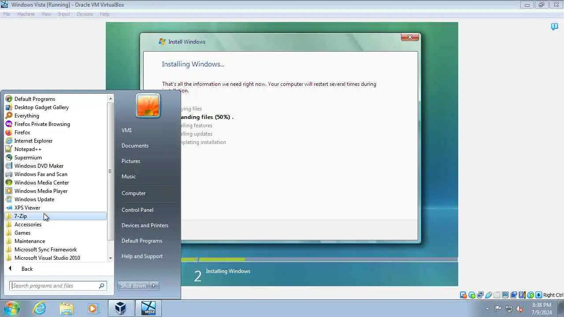Click the network icon in the system tray
Screen dimensions: 564x317
[509, 309]
